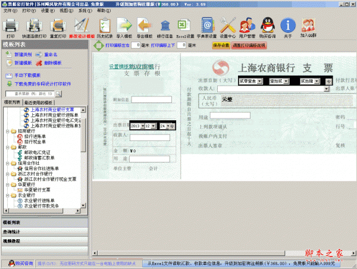The width and height of the screenshot is (357, 269).
Task: Click the 保存设置 button
Action: 221,45
